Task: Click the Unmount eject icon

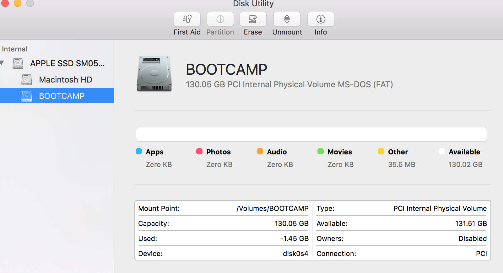Action: 287,19
